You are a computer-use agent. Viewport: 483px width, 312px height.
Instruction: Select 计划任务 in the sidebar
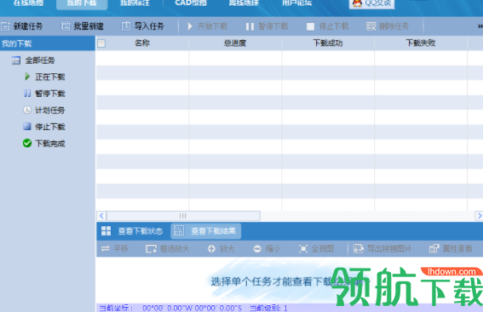[50, 110]
